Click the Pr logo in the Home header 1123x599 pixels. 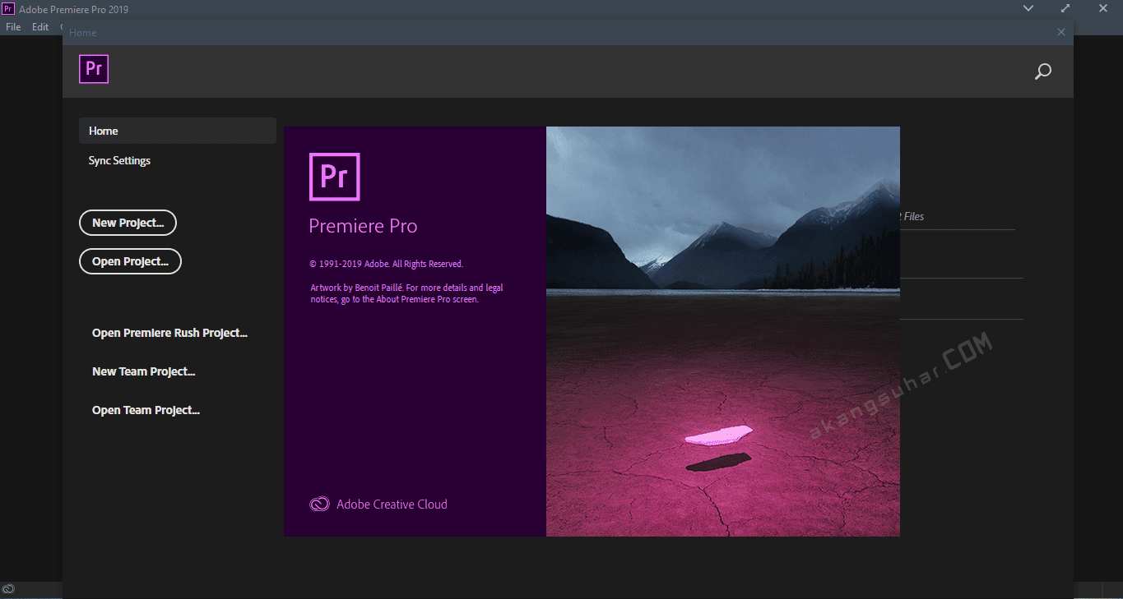[94, 69]
